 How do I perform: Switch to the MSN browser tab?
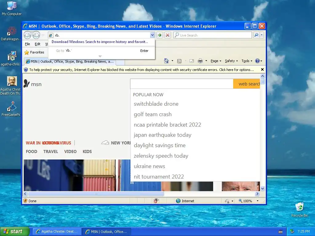70,61
